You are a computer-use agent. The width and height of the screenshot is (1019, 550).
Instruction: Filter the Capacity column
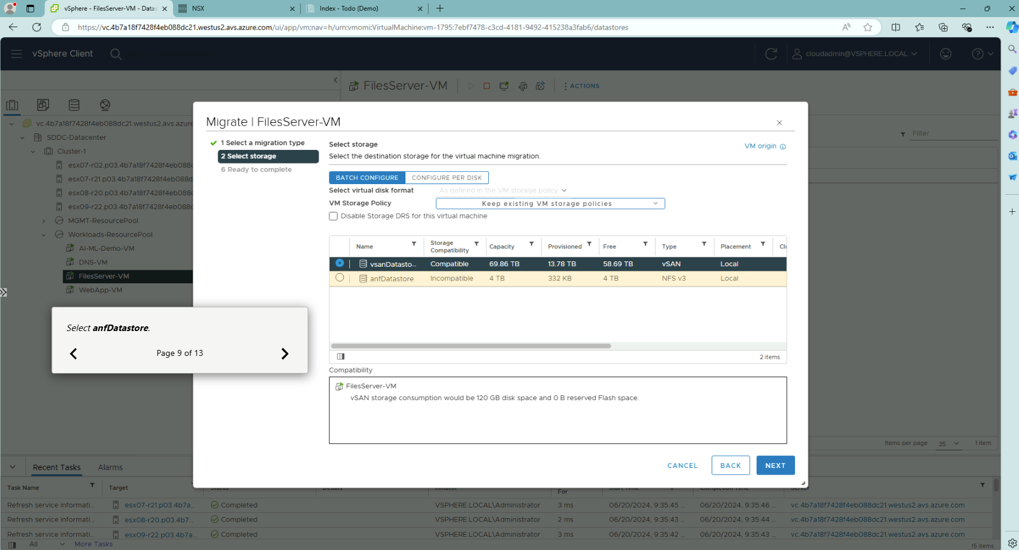coord(531,244)
